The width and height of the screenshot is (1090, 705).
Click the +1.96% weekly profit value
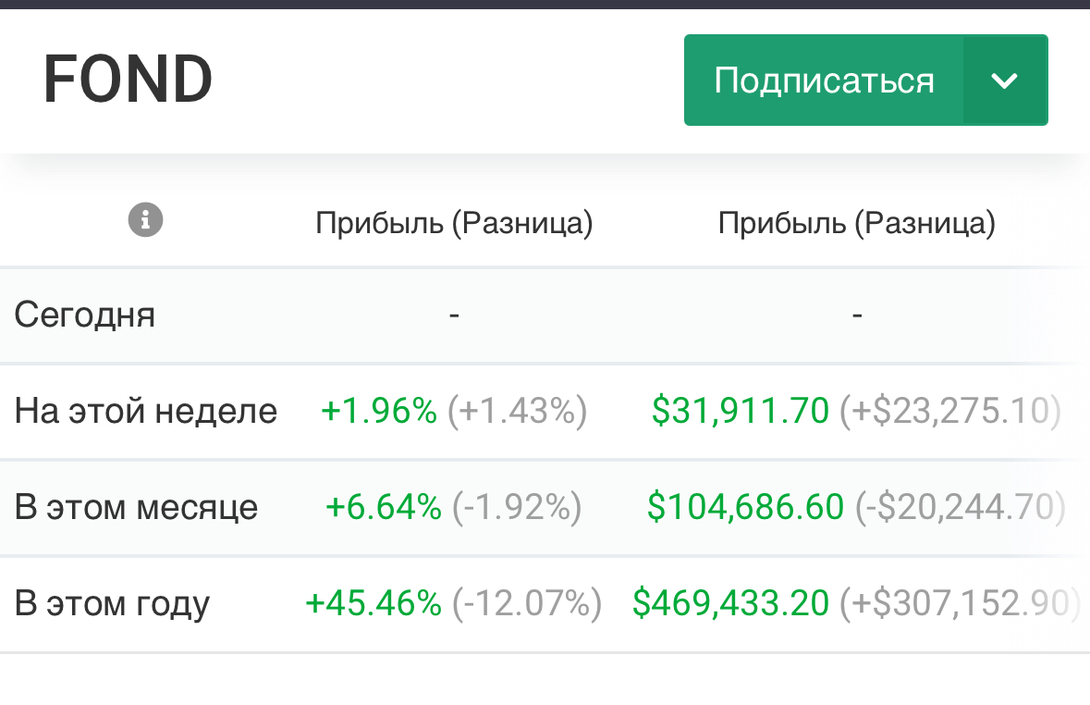tap(379, 411)
